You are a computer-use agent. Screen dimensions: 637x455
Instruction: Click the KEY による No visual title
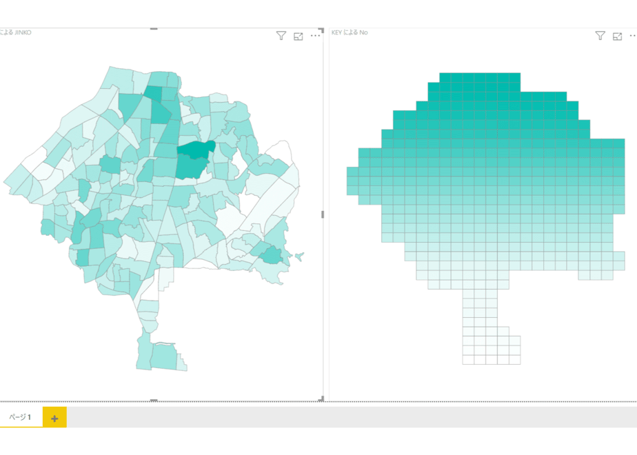pyautogui.click(x=350, y=32)
